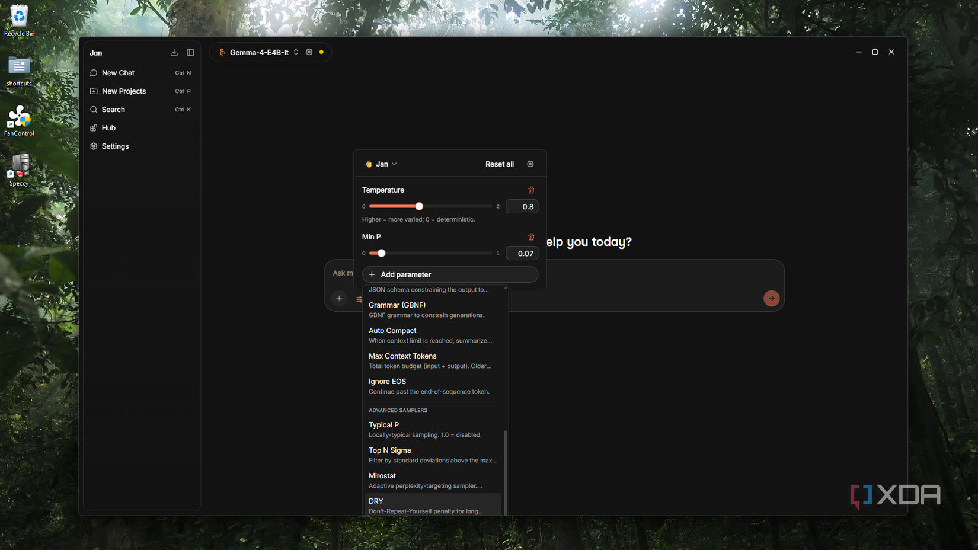Launch FanControl desktop shortcut
Screen dimensions: 978x550
(x=19, y=121)
